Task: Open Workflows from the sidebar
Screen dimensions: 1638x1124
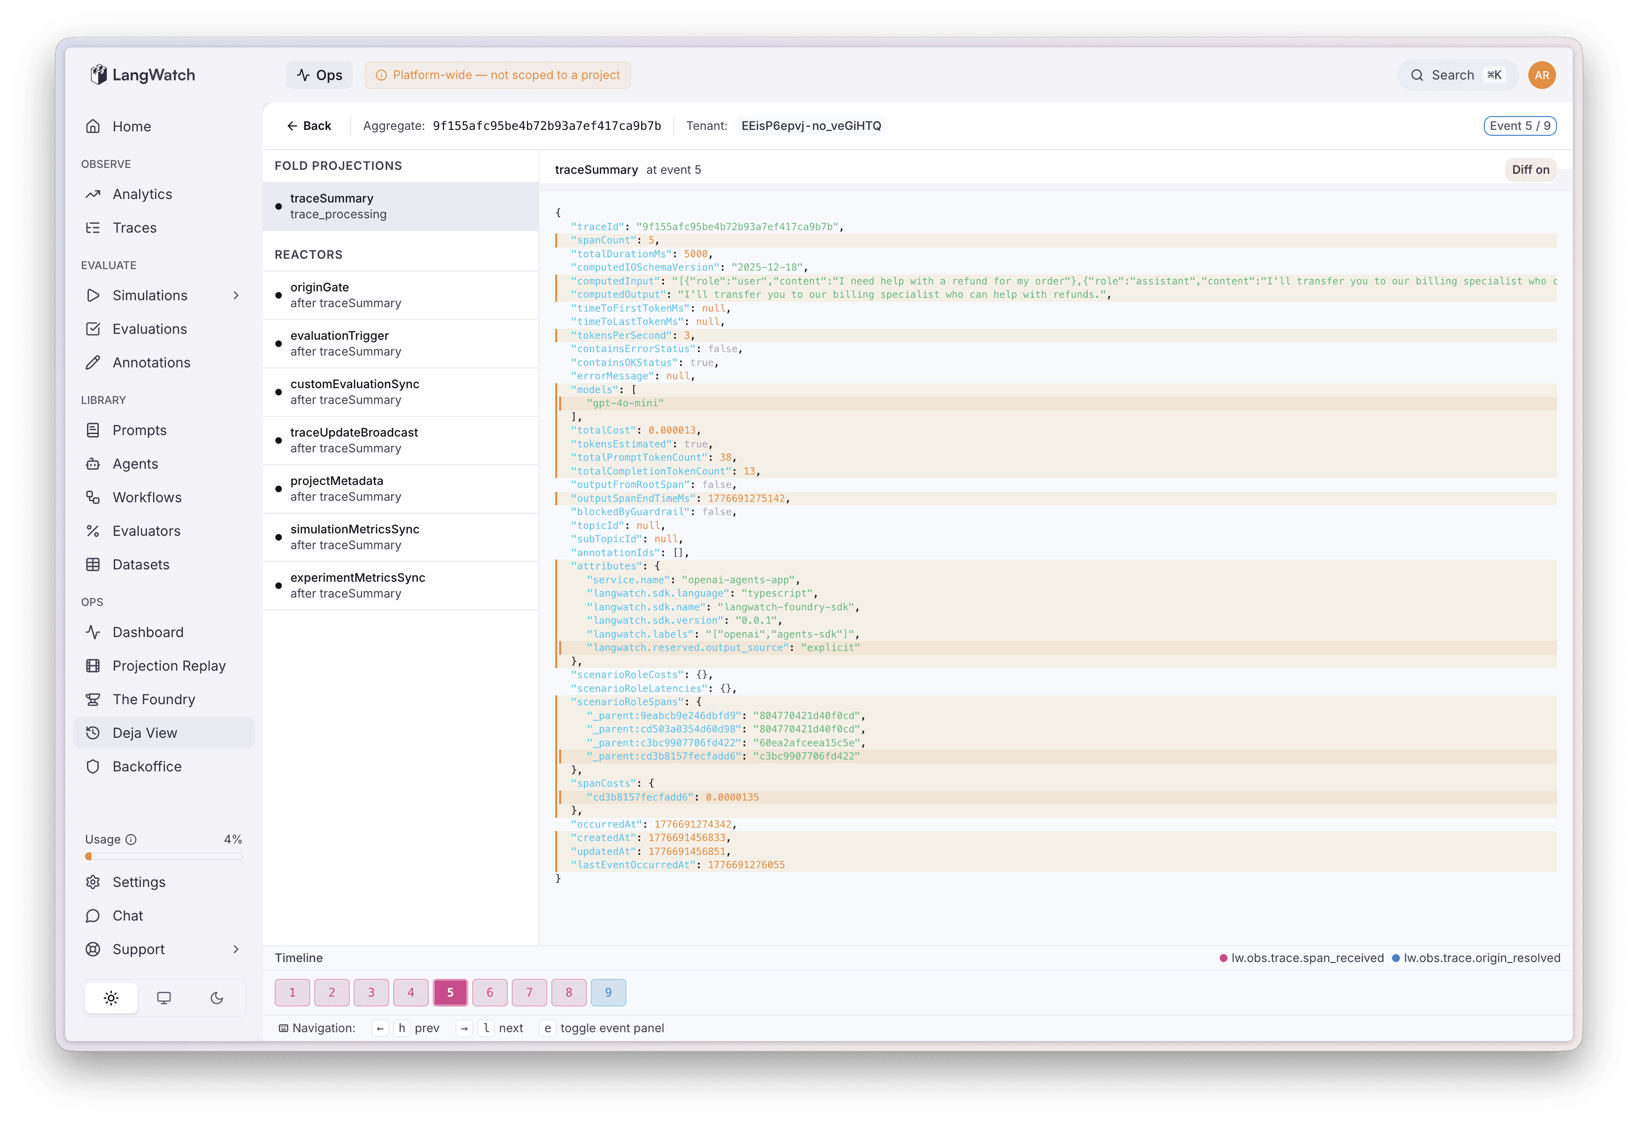Action: (147, 497)
